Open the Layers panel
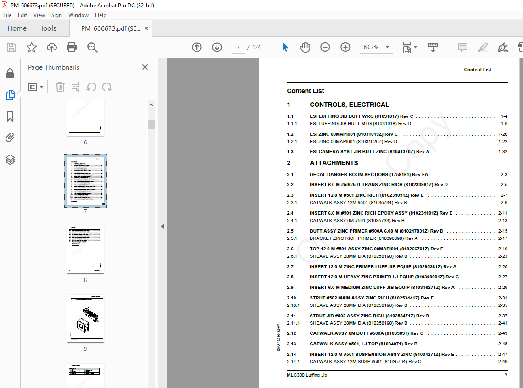This screenshot has width=523, height=388. pos(10,160)
